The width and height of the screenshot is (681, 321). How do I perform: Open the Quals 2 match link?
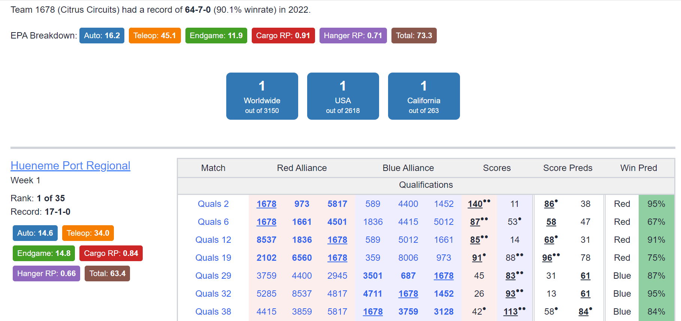[x=213, y=204]
